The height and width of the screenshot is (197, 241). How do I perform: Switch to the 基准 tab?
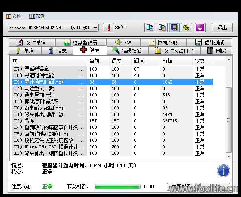point(25,51)
